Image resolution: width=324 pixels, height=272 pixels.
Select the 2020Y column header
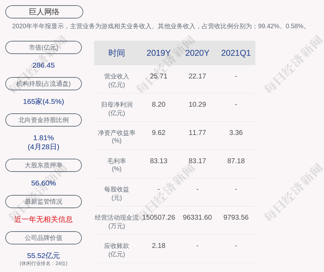(197, 53)
